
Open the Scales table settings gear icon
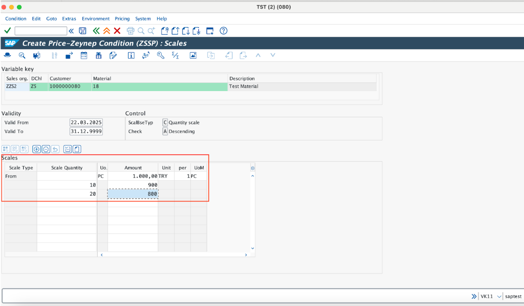(x=253, y=168)
